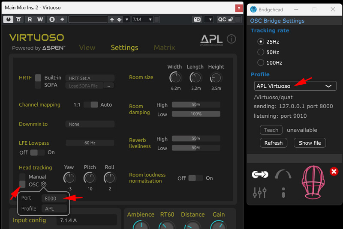
Task: Click the Show file button
Action: coord(310,143)
